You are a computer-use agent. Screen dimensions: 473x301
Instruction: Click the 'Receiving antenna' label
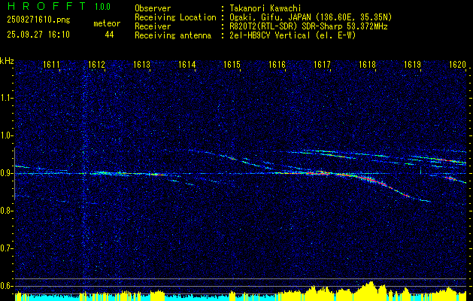coord(173,35)
